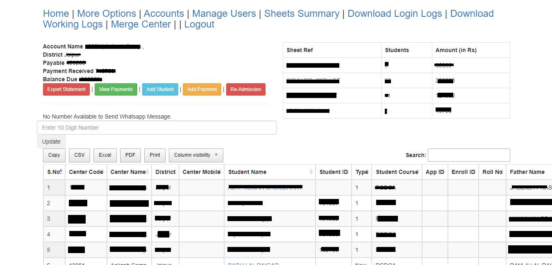Image resolution: width=552 pixels, height=265 pixels.
Task: Click Download Login Logs link
Action: [x=394, y=14]
